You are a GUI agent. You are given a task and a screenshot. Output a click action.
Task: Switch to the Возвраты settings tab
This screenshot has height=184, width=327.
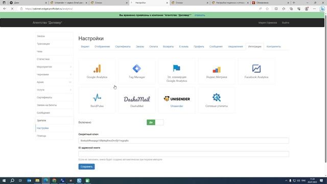click(168, 47)
